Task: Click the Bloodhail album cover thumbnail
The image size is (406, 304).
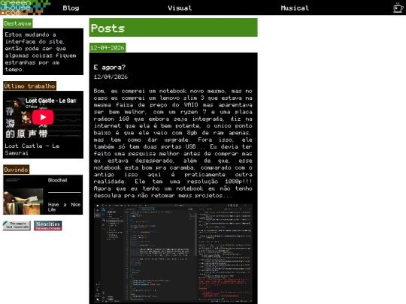Action: pyautogui.click(x=23, y=201)
